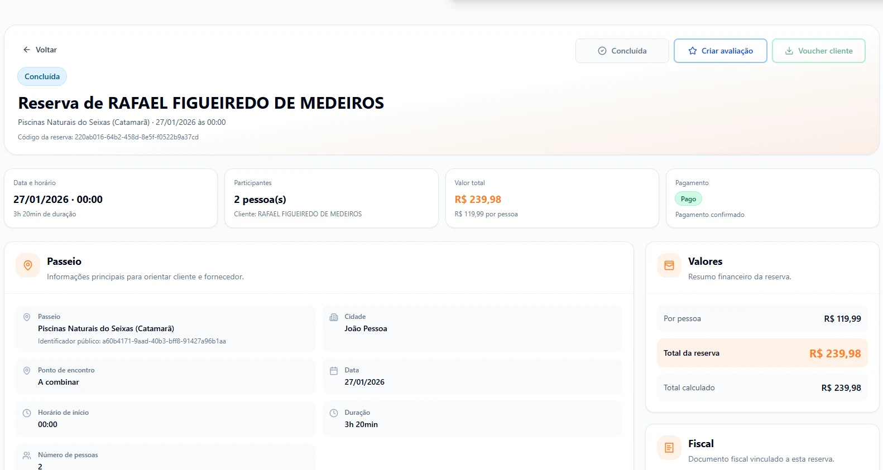
Task: Click the date value 27/01/2026 · 00:00
Action: click(58, 200)
